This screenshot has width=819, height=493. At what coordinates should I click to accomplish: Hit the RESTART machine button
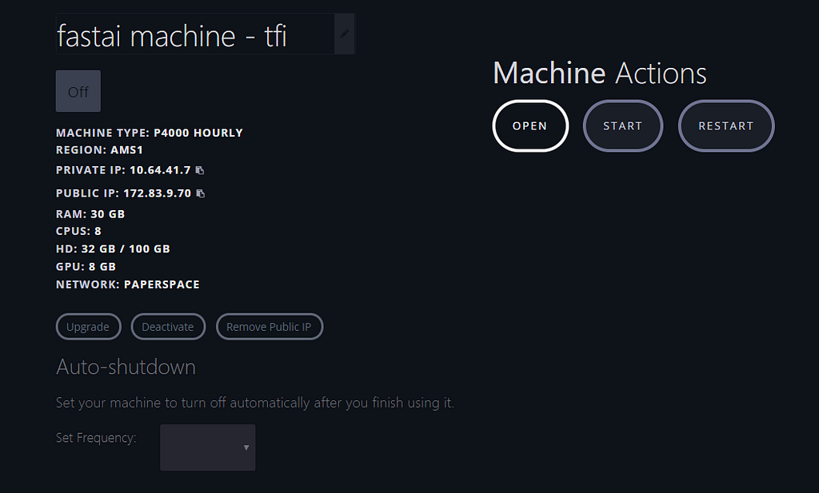click(x=726, y=126)
